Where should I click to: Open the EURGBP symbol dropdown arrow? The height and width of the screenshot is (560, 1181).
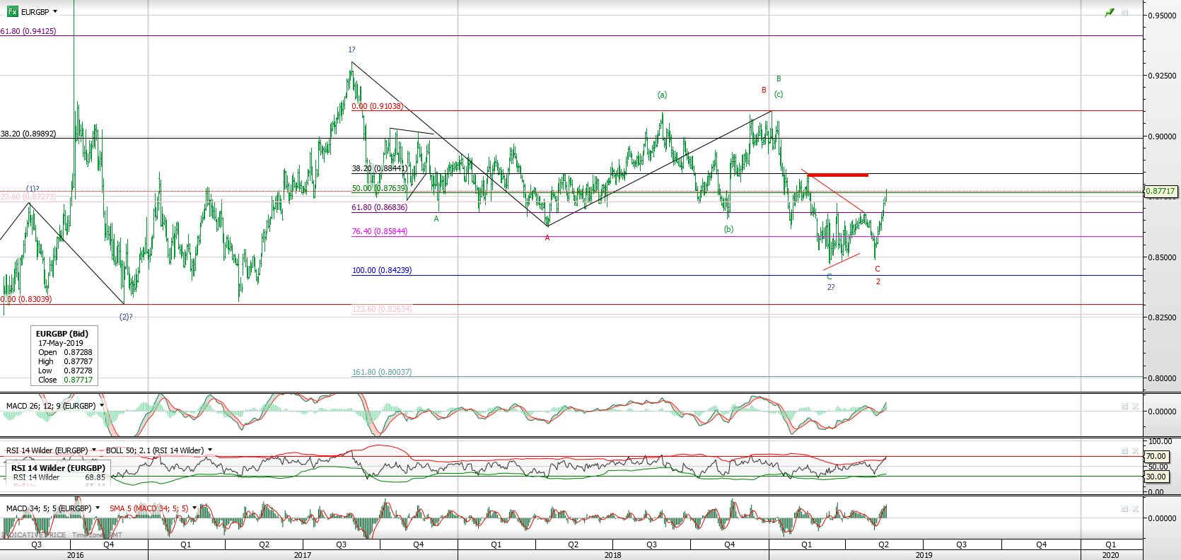point(55,11)
